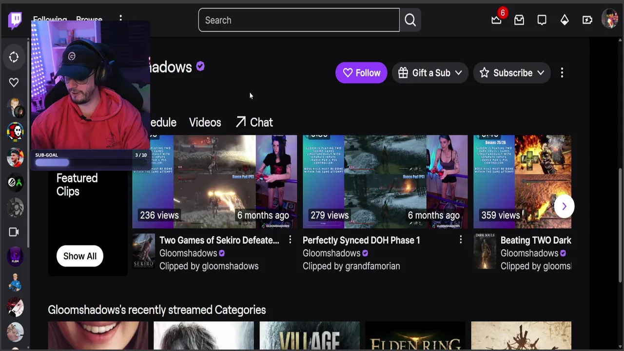Screen dimensions: 624x351
Task: Open the Chat pop-out tab
Action: tap(254, 122)
